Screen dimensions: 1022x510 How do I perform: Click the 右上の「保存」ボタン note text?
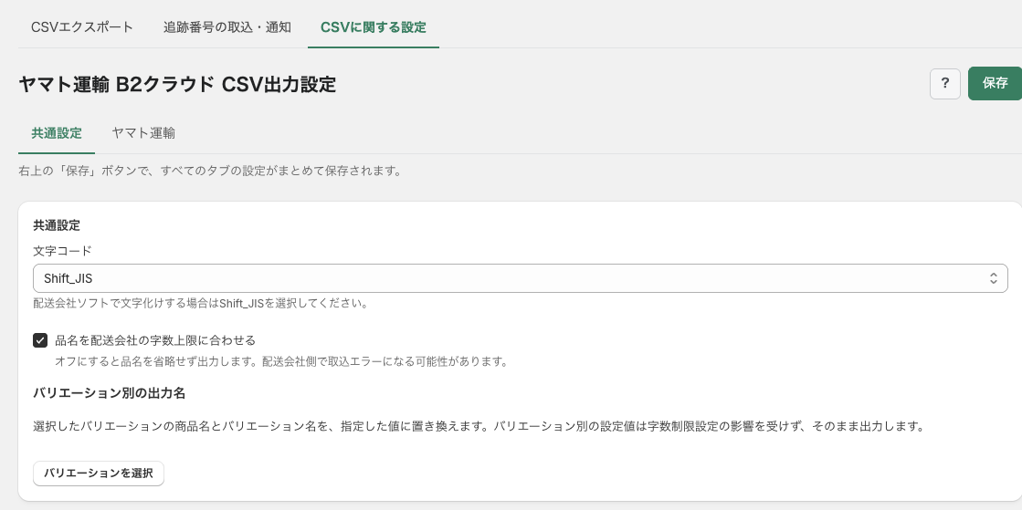(x=209, y=172)
